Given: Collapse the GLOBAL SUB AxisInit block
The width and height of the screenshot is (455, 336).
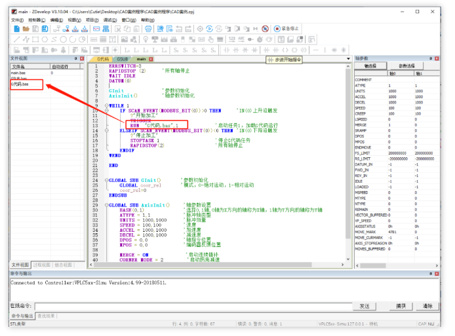Looking at the screenshot, I should point(106,205).
